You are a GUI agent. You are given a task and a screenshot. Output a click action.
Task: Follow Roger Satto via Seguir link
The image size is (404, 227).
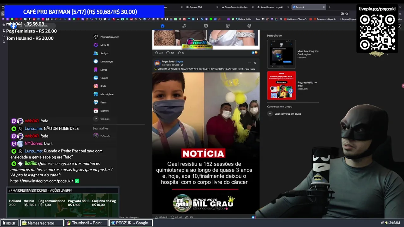click(x=180, y=61)
